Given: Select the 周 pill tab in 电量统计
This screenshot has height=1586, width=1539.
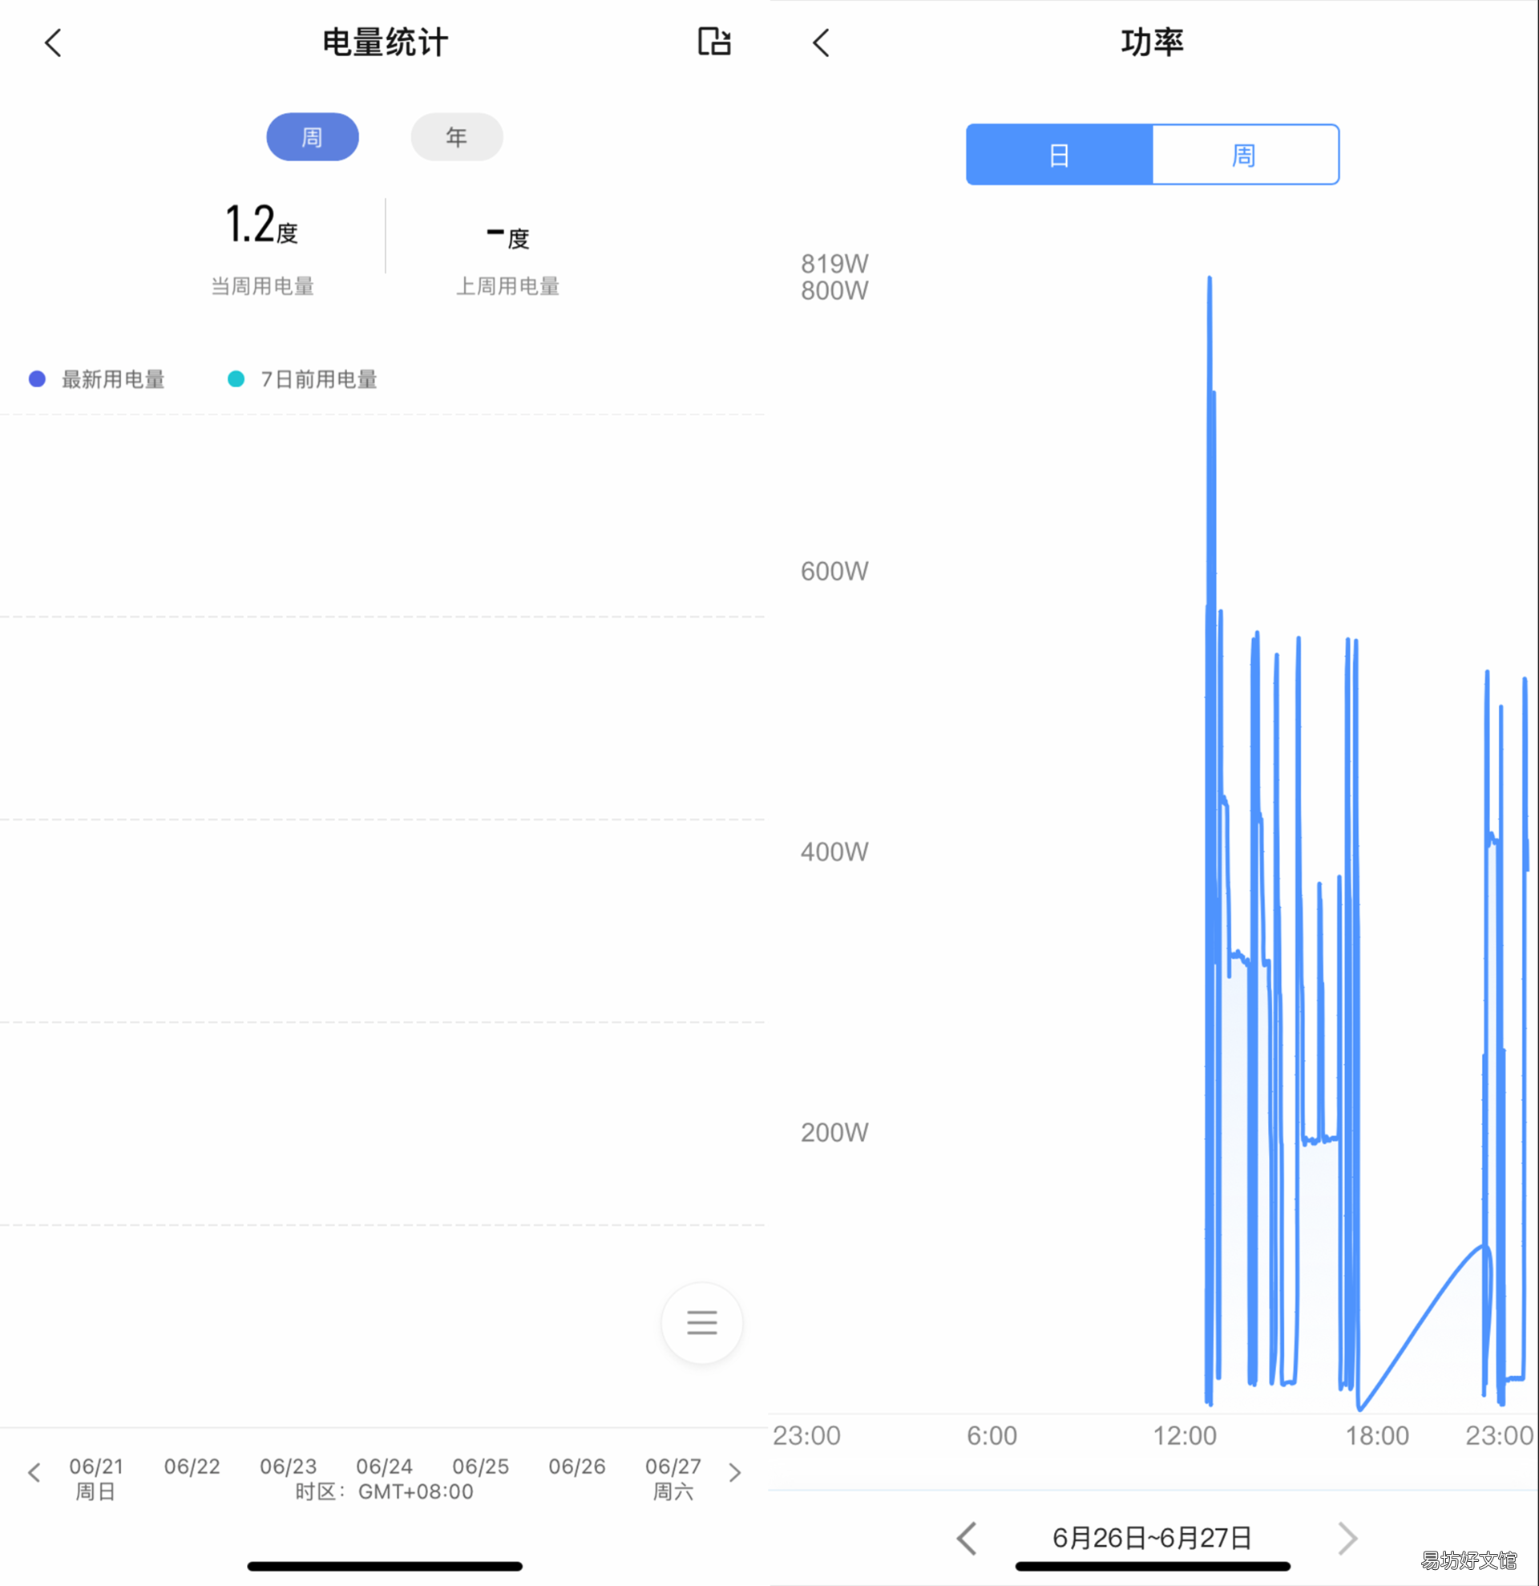Looking at the screenshot, I should point(312,137).
